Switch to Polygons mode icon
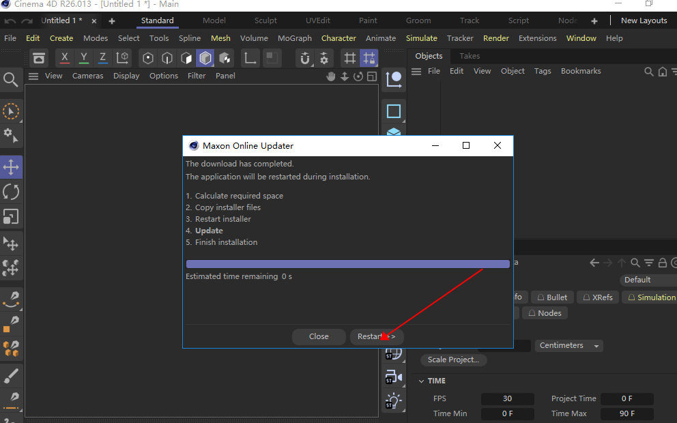 coord(186,58)
